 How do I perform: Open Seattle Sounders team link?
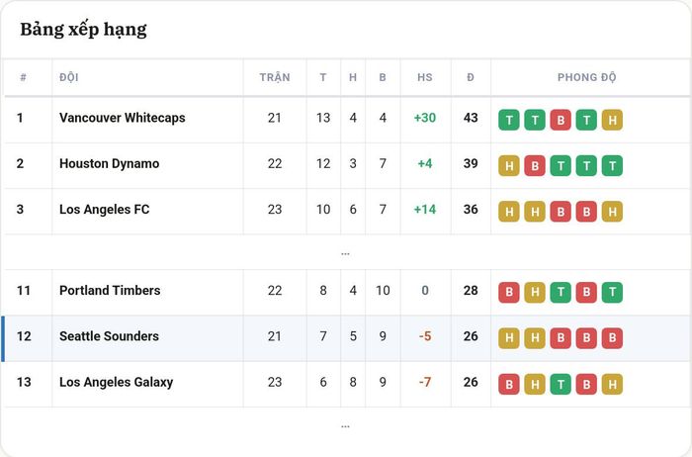pyautogui.click(x=109, y=336)
